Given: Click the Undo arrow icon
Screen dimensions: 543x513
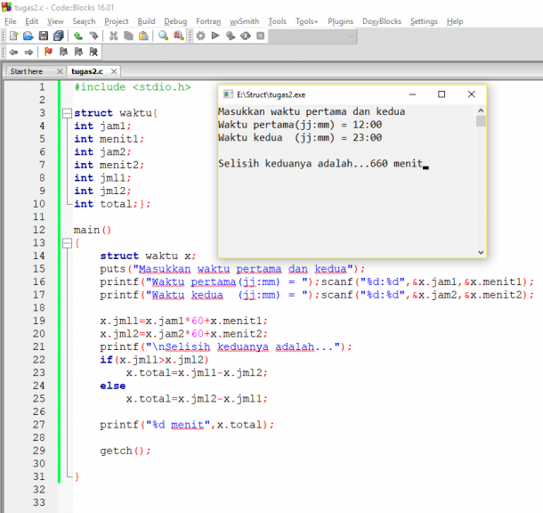Looking at the screenshot, I should pyautogui.click(x=78, y=36).
